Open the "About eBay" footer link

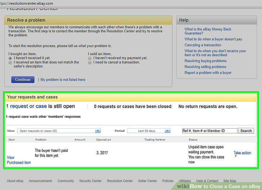coord(15,181)
